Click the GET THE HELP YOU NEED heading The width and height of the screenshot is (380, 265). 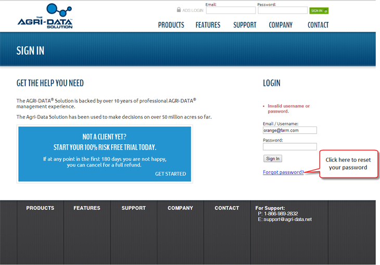point(50,83)
